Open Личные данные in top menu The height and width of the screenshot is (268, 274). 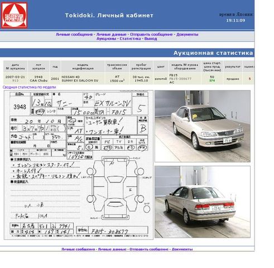[111, 35]
